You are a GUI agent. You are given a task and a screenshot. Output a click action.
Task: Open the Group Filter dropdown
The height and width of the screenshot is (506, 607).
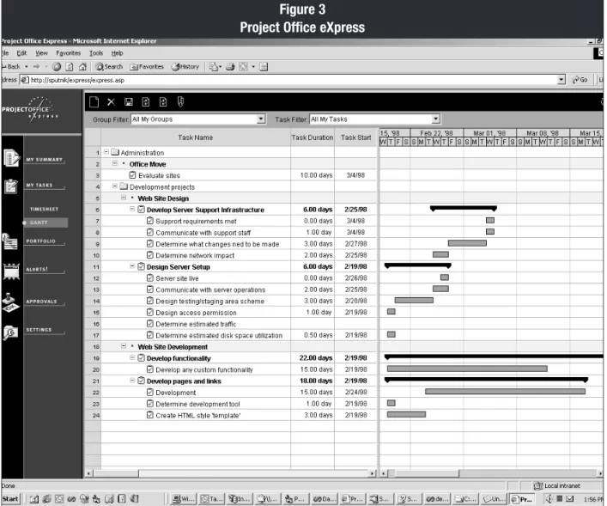tap(261, 119)
